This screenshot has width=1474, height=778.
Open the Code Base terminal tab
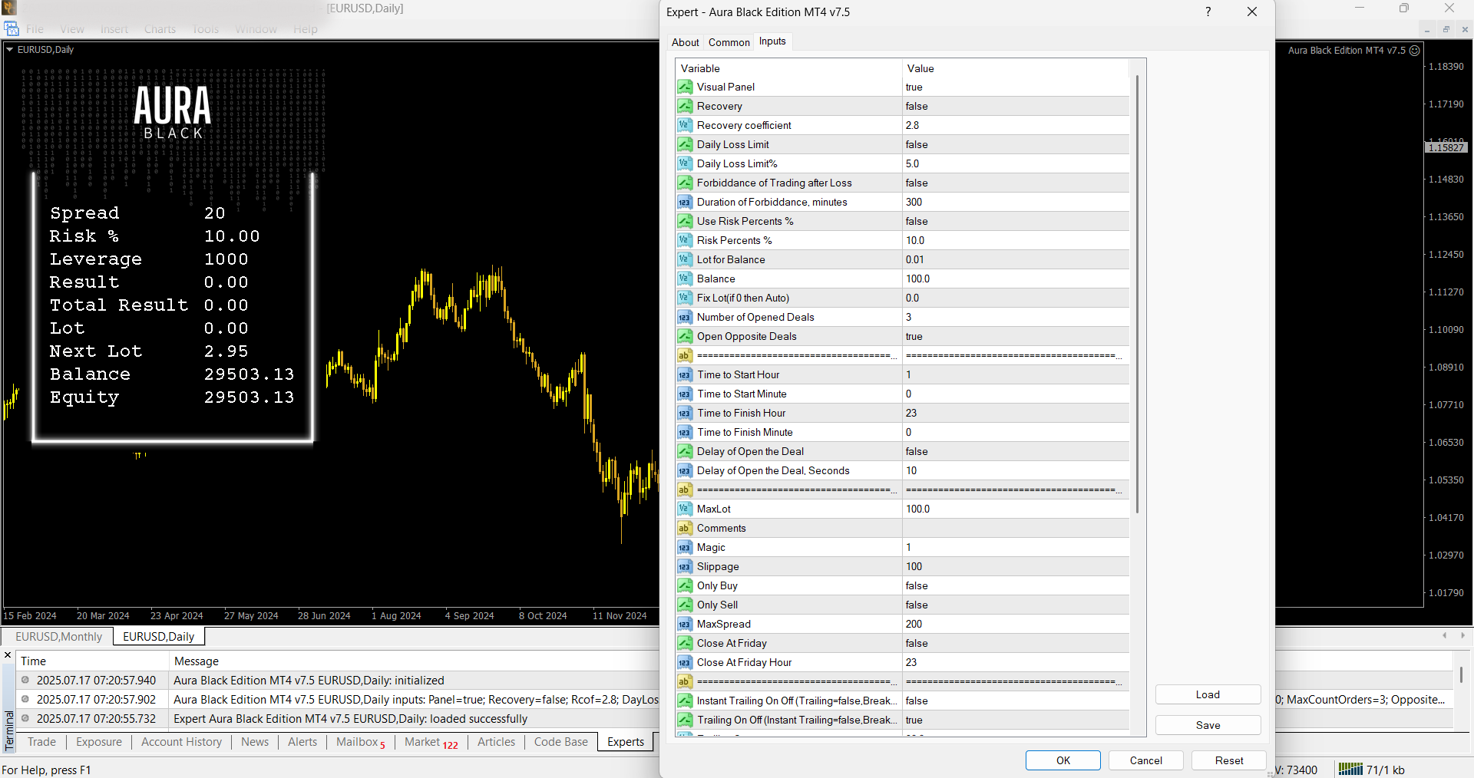click(560, 741)
